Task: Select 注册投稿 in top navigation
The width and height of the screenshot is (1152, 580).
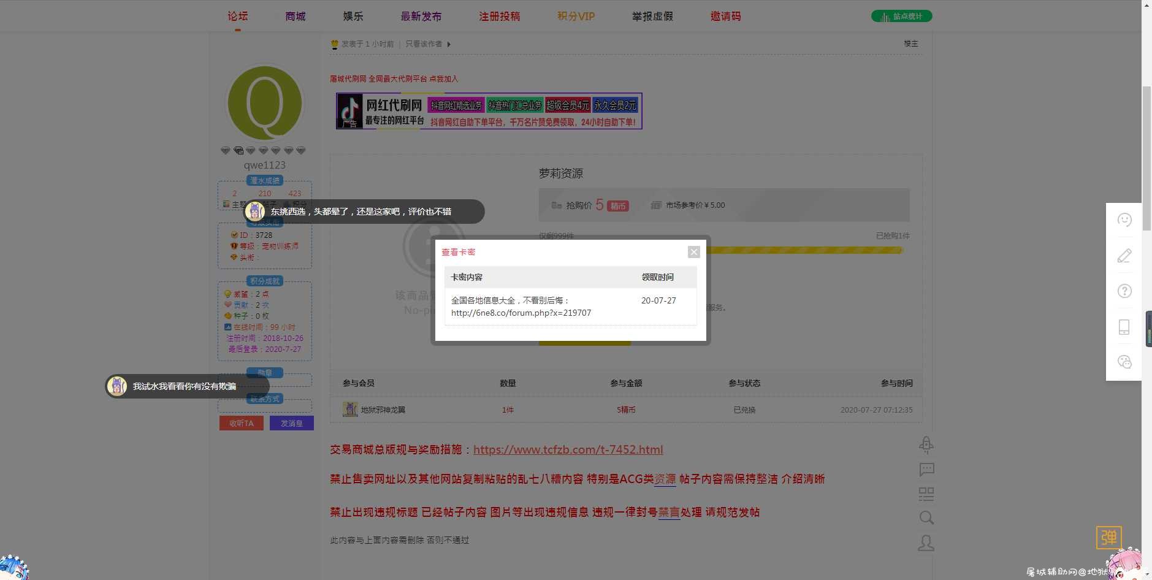Action: 499,16
